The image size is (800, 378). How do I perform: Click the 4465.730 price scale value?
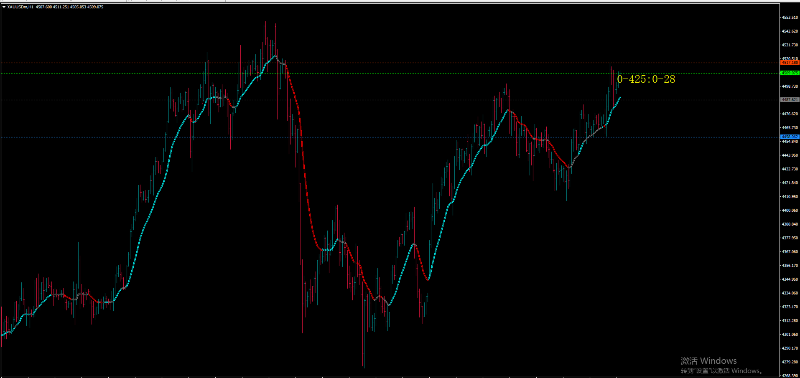click(790, 128)
